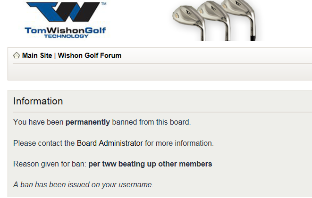Click the italic username ban notice
312x198 pixels.
(x=83, y=185)
